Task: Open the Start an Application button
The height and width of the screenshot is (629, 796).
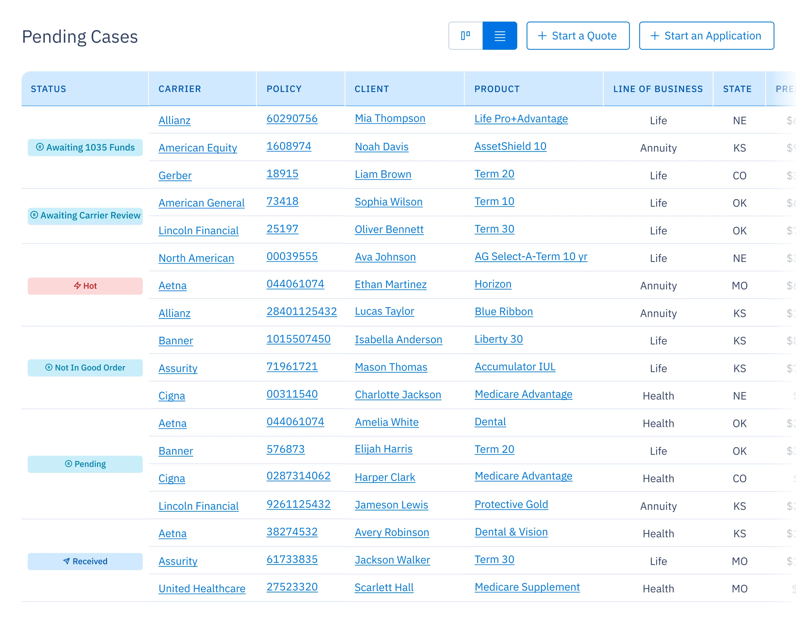Action: tap(706, 36)
